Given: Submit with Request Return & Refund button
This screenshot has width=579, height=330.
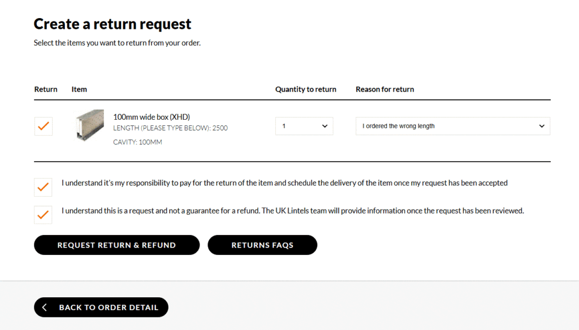Looking at the screenshot, I should (116, 245).
